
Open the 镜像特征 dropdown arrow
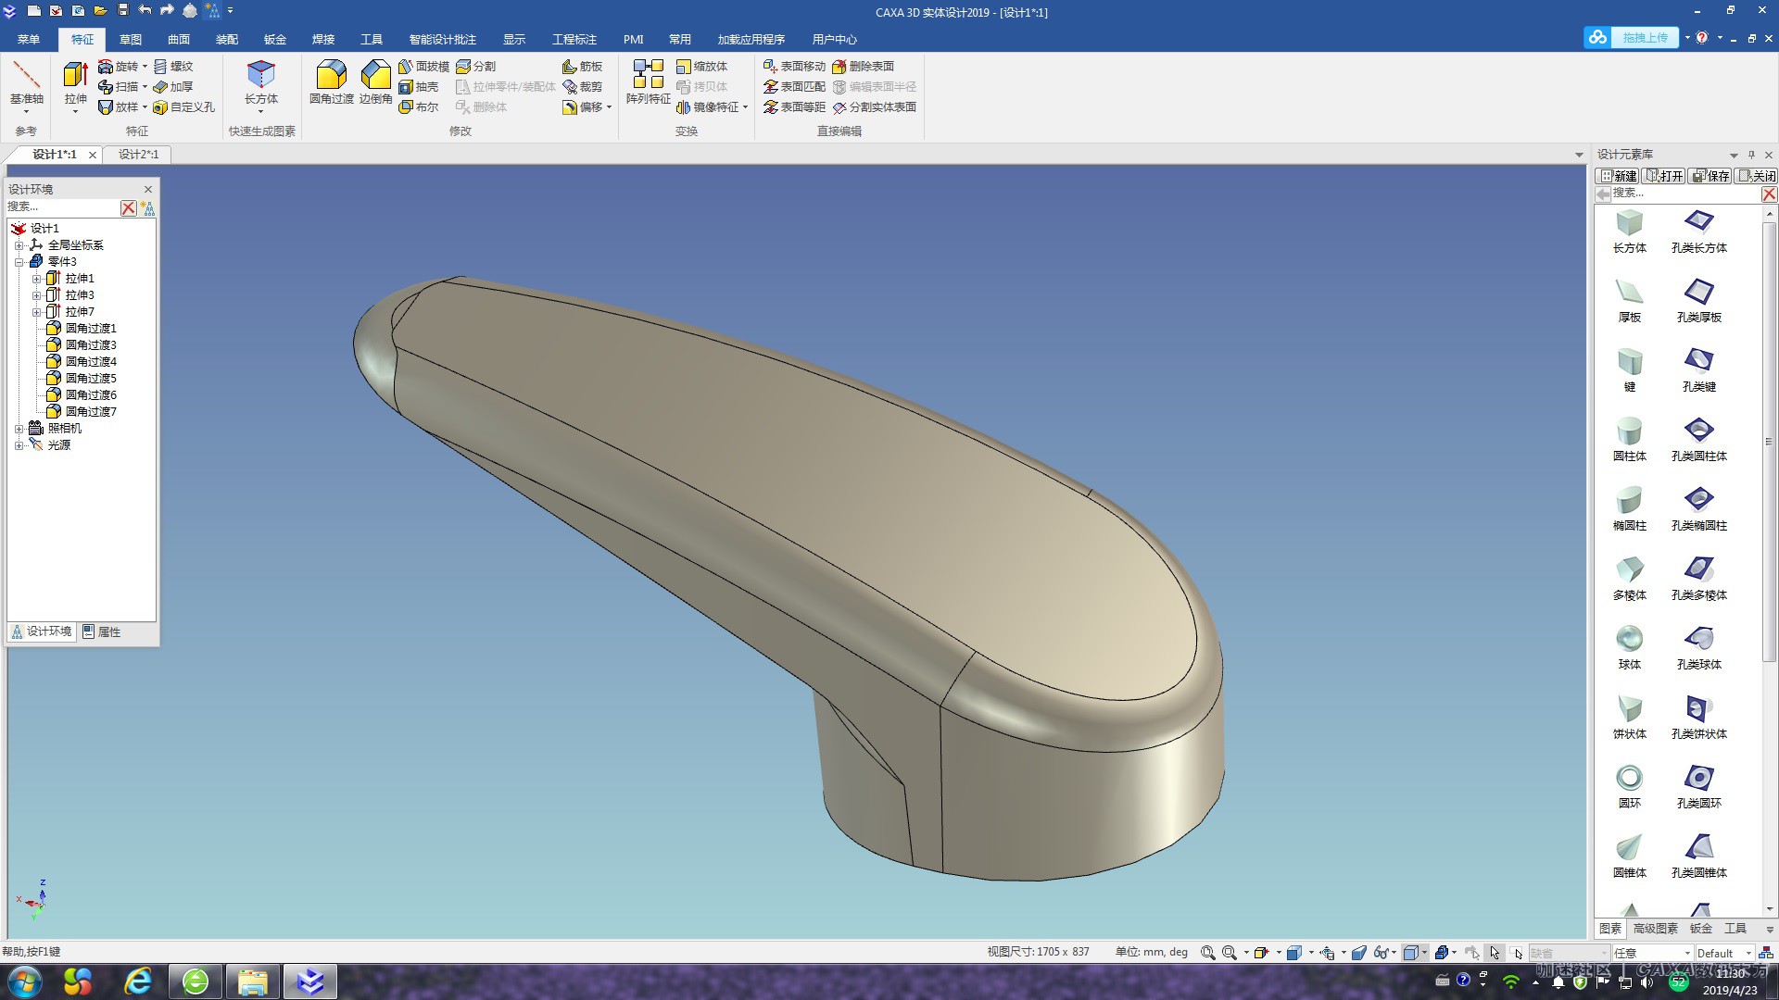tap(745, 107)
